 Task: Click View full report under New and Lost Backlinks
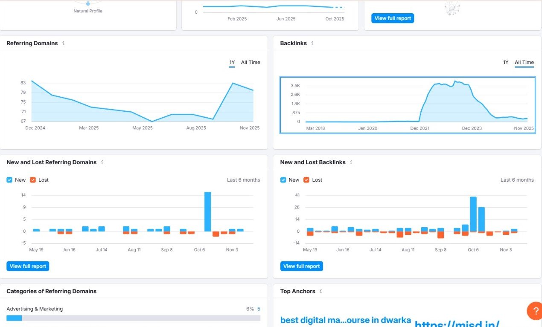pos(301,266)
